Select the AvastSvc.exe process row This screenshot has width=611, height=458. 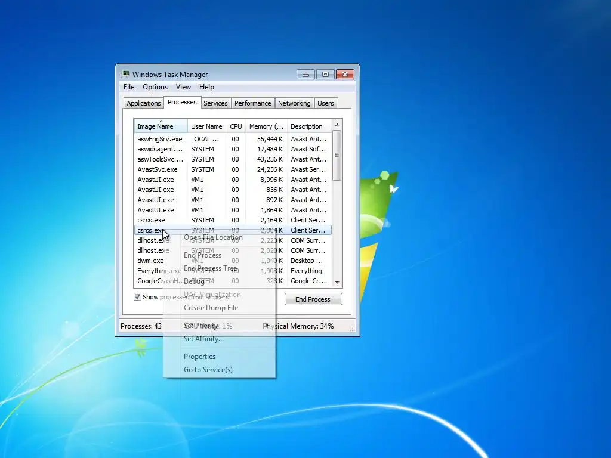click(x=233, y=169)
